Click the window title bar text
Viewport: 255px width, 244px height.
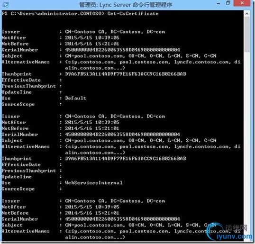(126, 5)
